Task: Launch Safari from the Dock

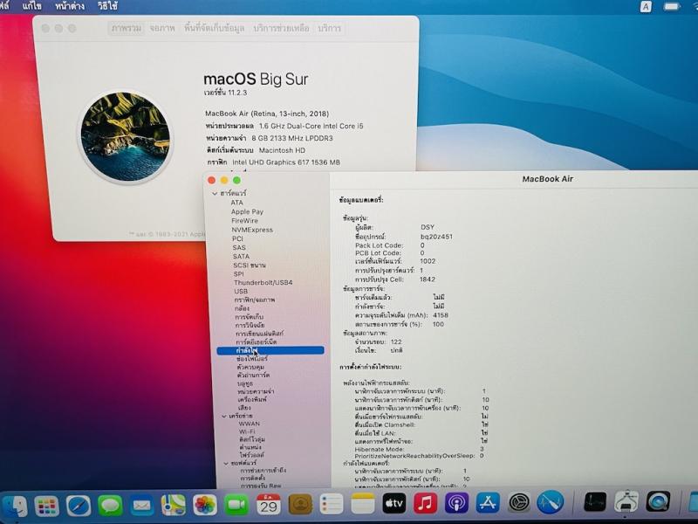Action: [x=79, y=506]
